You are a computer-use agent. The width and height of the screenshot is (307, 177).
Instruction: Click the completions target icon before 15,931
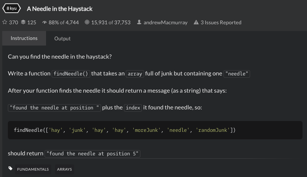pyautogui.click(x=87, y=22)
